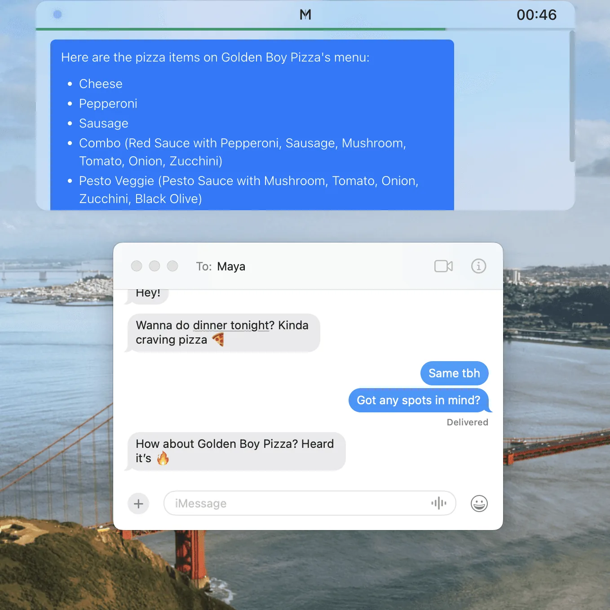Open the emoji picker
This screenshot has width=610, height=610.
click(x=479, y=504)
